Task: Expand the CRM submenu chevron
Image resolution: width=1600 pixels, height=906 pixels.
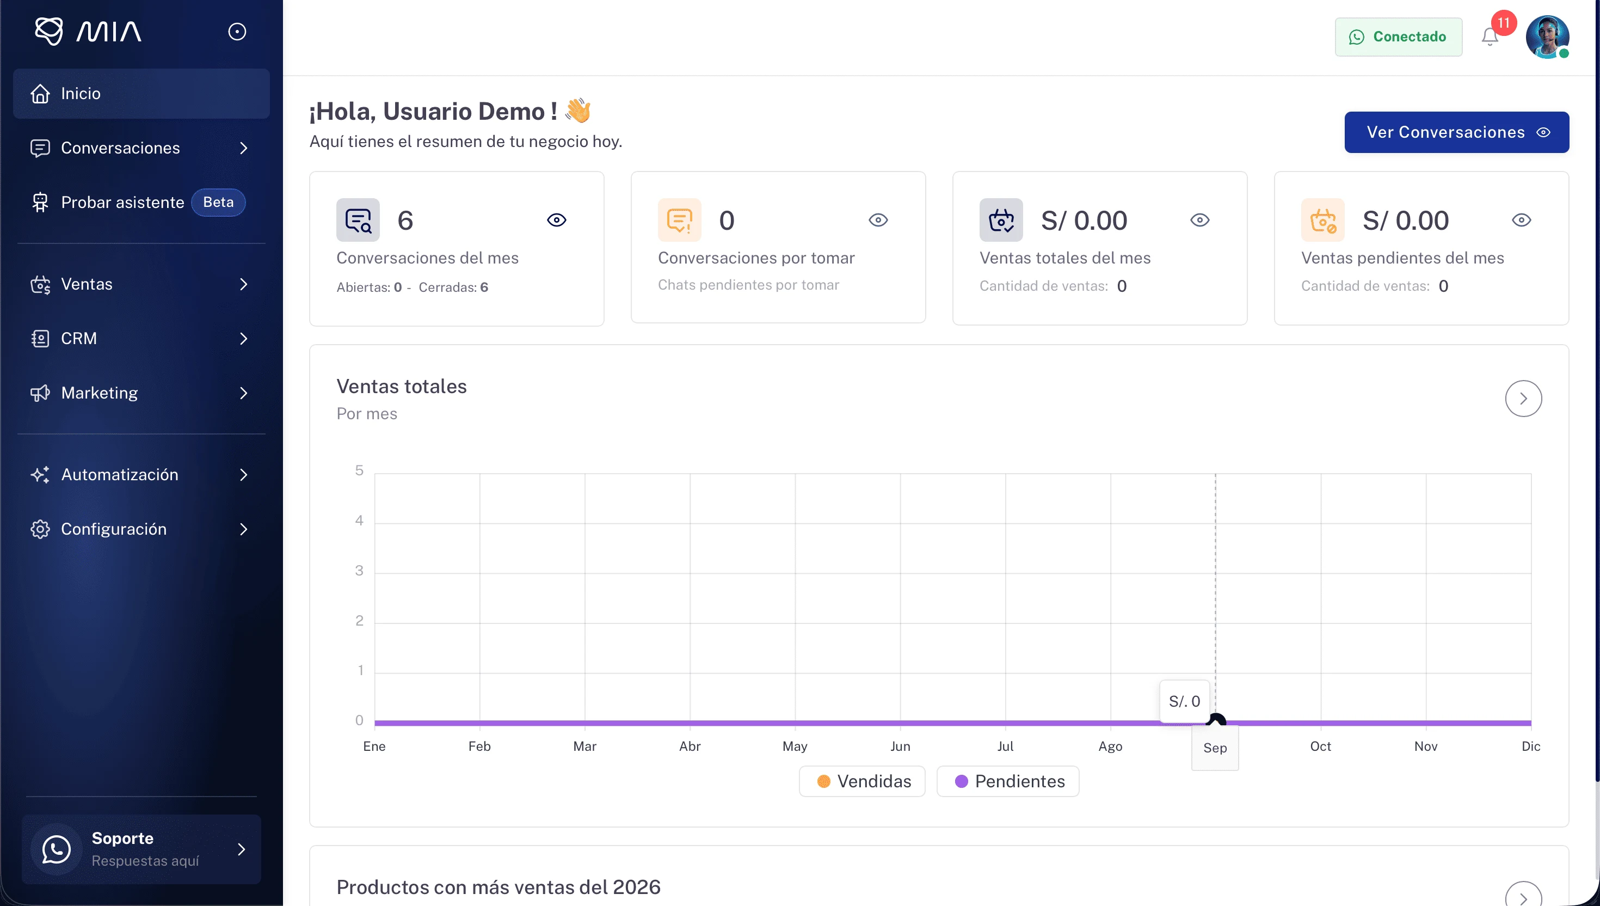Action: (x=244, y=339)
